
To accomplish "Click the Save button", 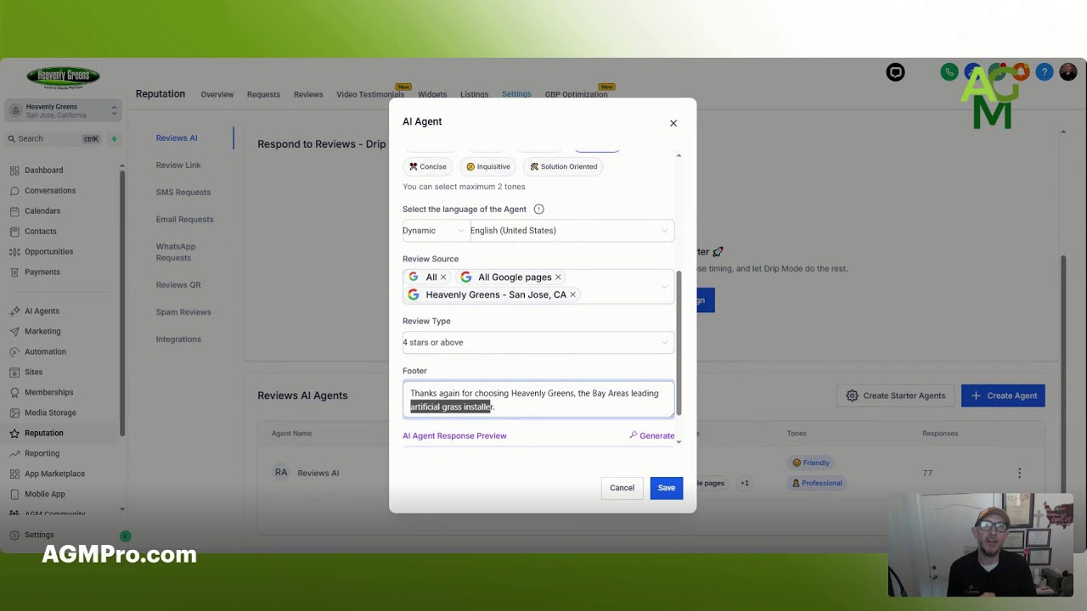I will tap(667, 488).
